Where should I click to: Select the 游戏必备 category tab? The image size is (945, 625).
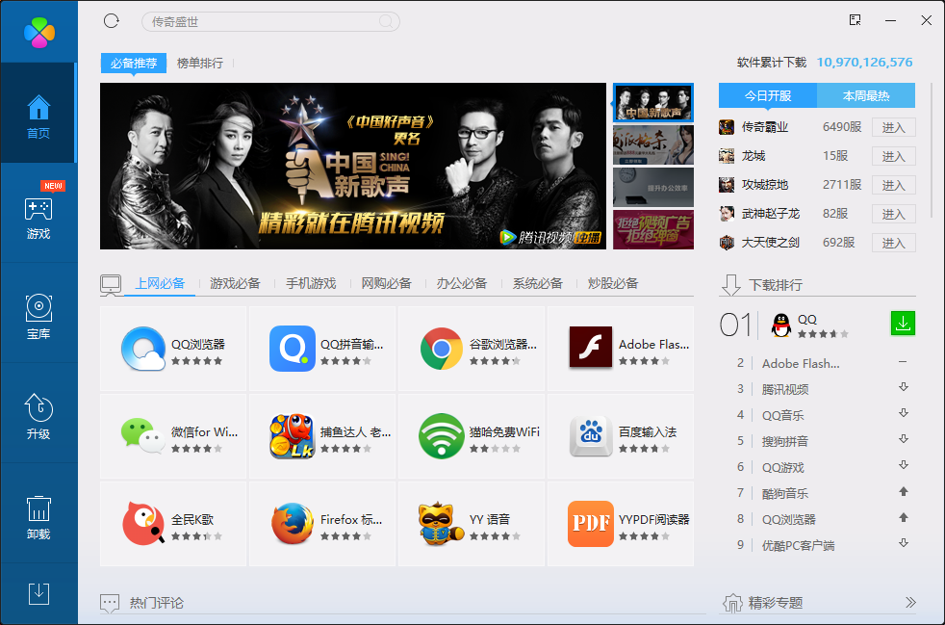pyautogui.click(x=235, y=283)
